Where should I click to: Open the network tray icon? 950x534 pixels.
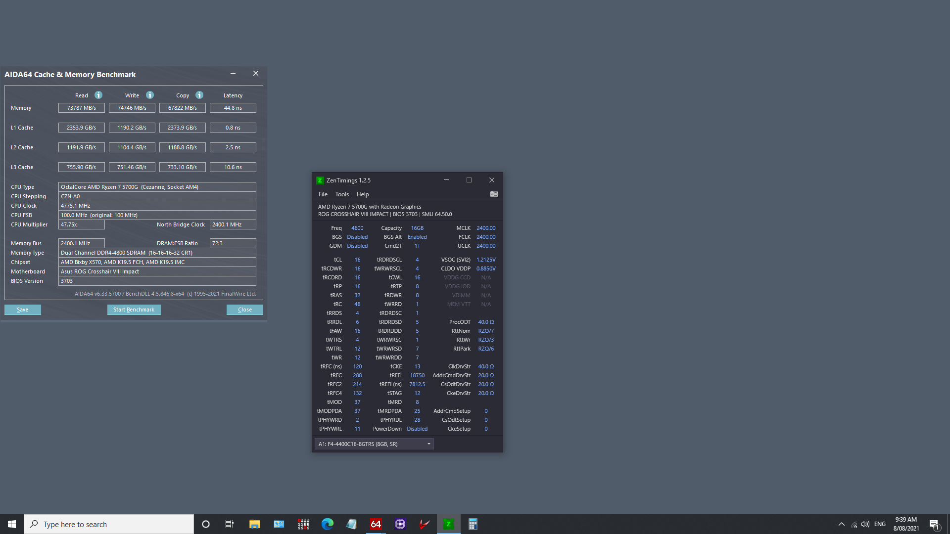tap(854, 524)
